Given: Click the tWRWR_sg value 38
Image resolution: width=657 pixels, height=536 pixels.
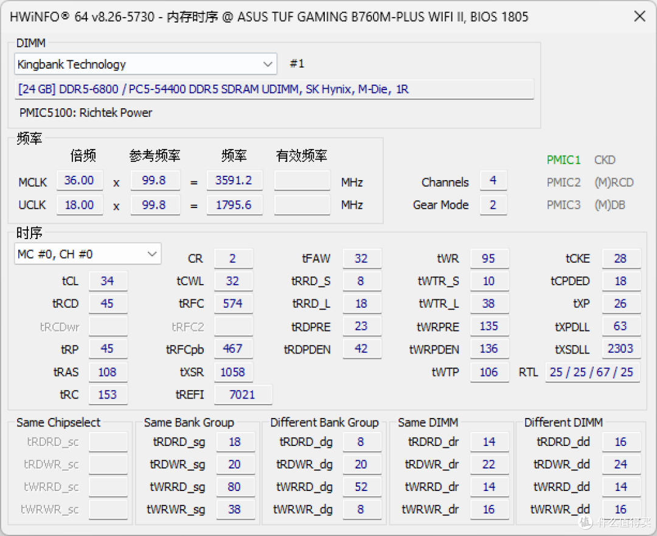Looking at the screenshot, I should tap(235, 510).
